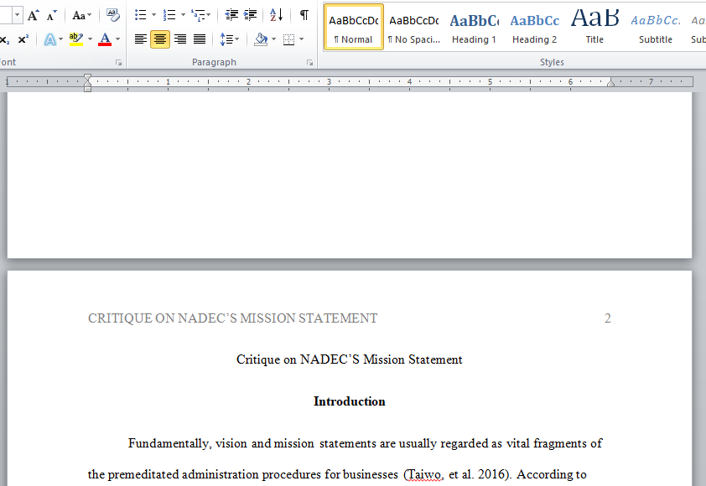Viewport: 706px width, 486px height.
Task: Align text to the left
Action: click(x=141, y=39)
